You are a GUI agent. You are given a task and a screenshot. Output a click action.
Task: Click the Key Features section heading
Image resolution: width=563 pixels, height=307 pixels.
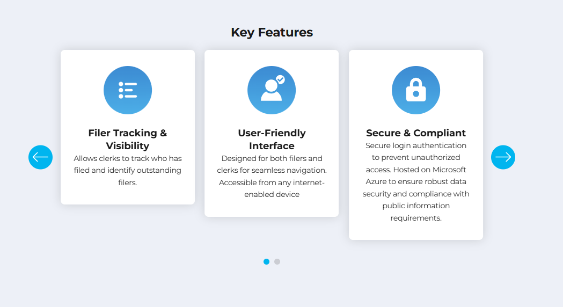tap(272, 32)
